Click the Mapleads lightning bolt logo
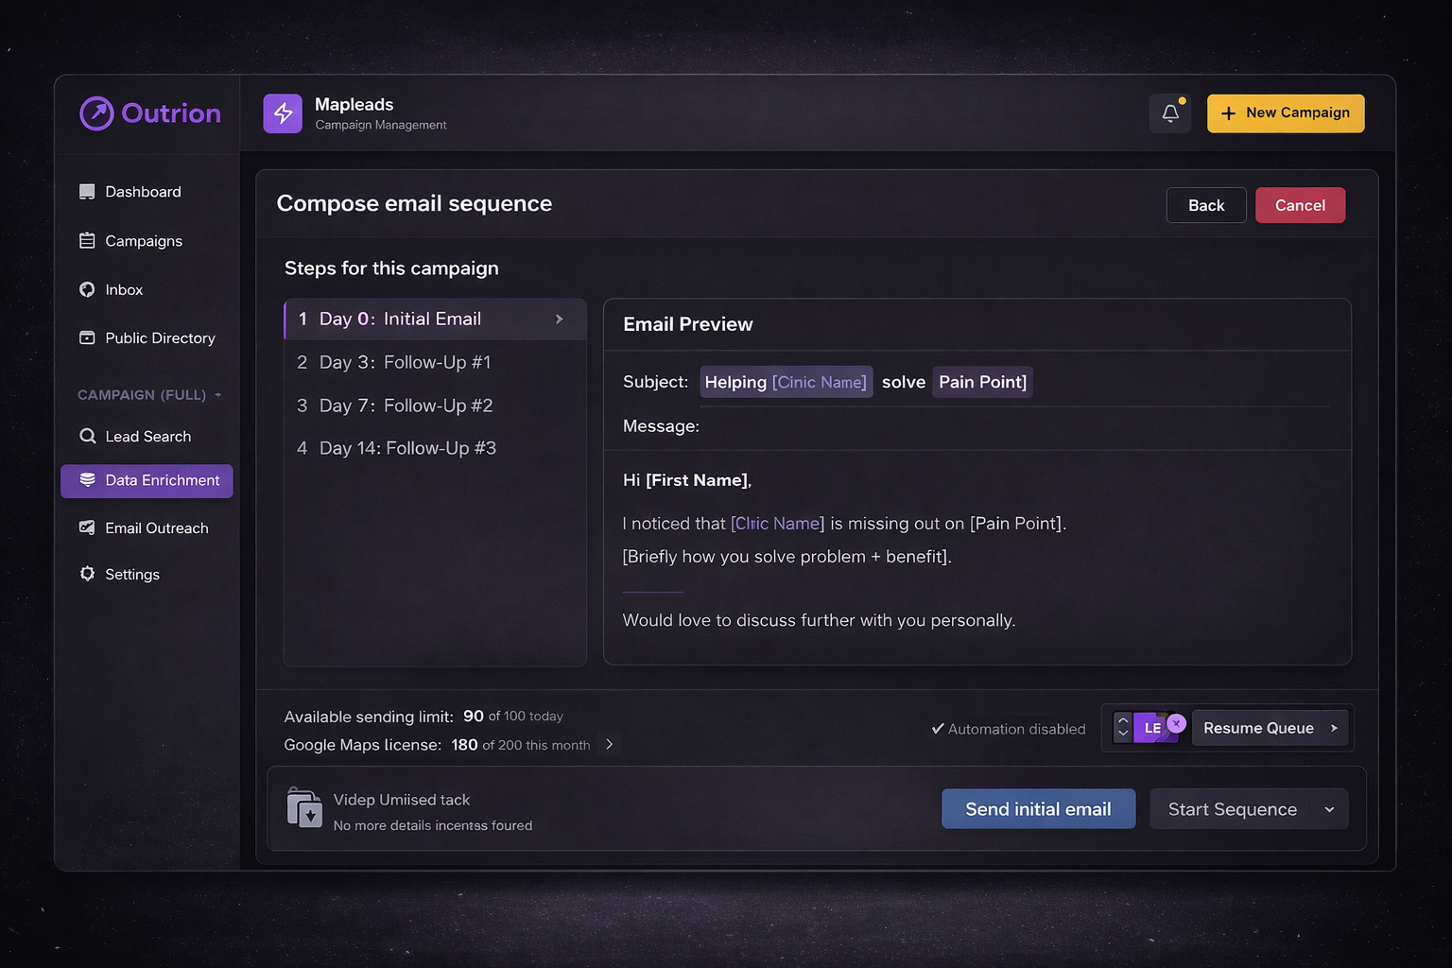1452x968 pixels. click(282, 113)
